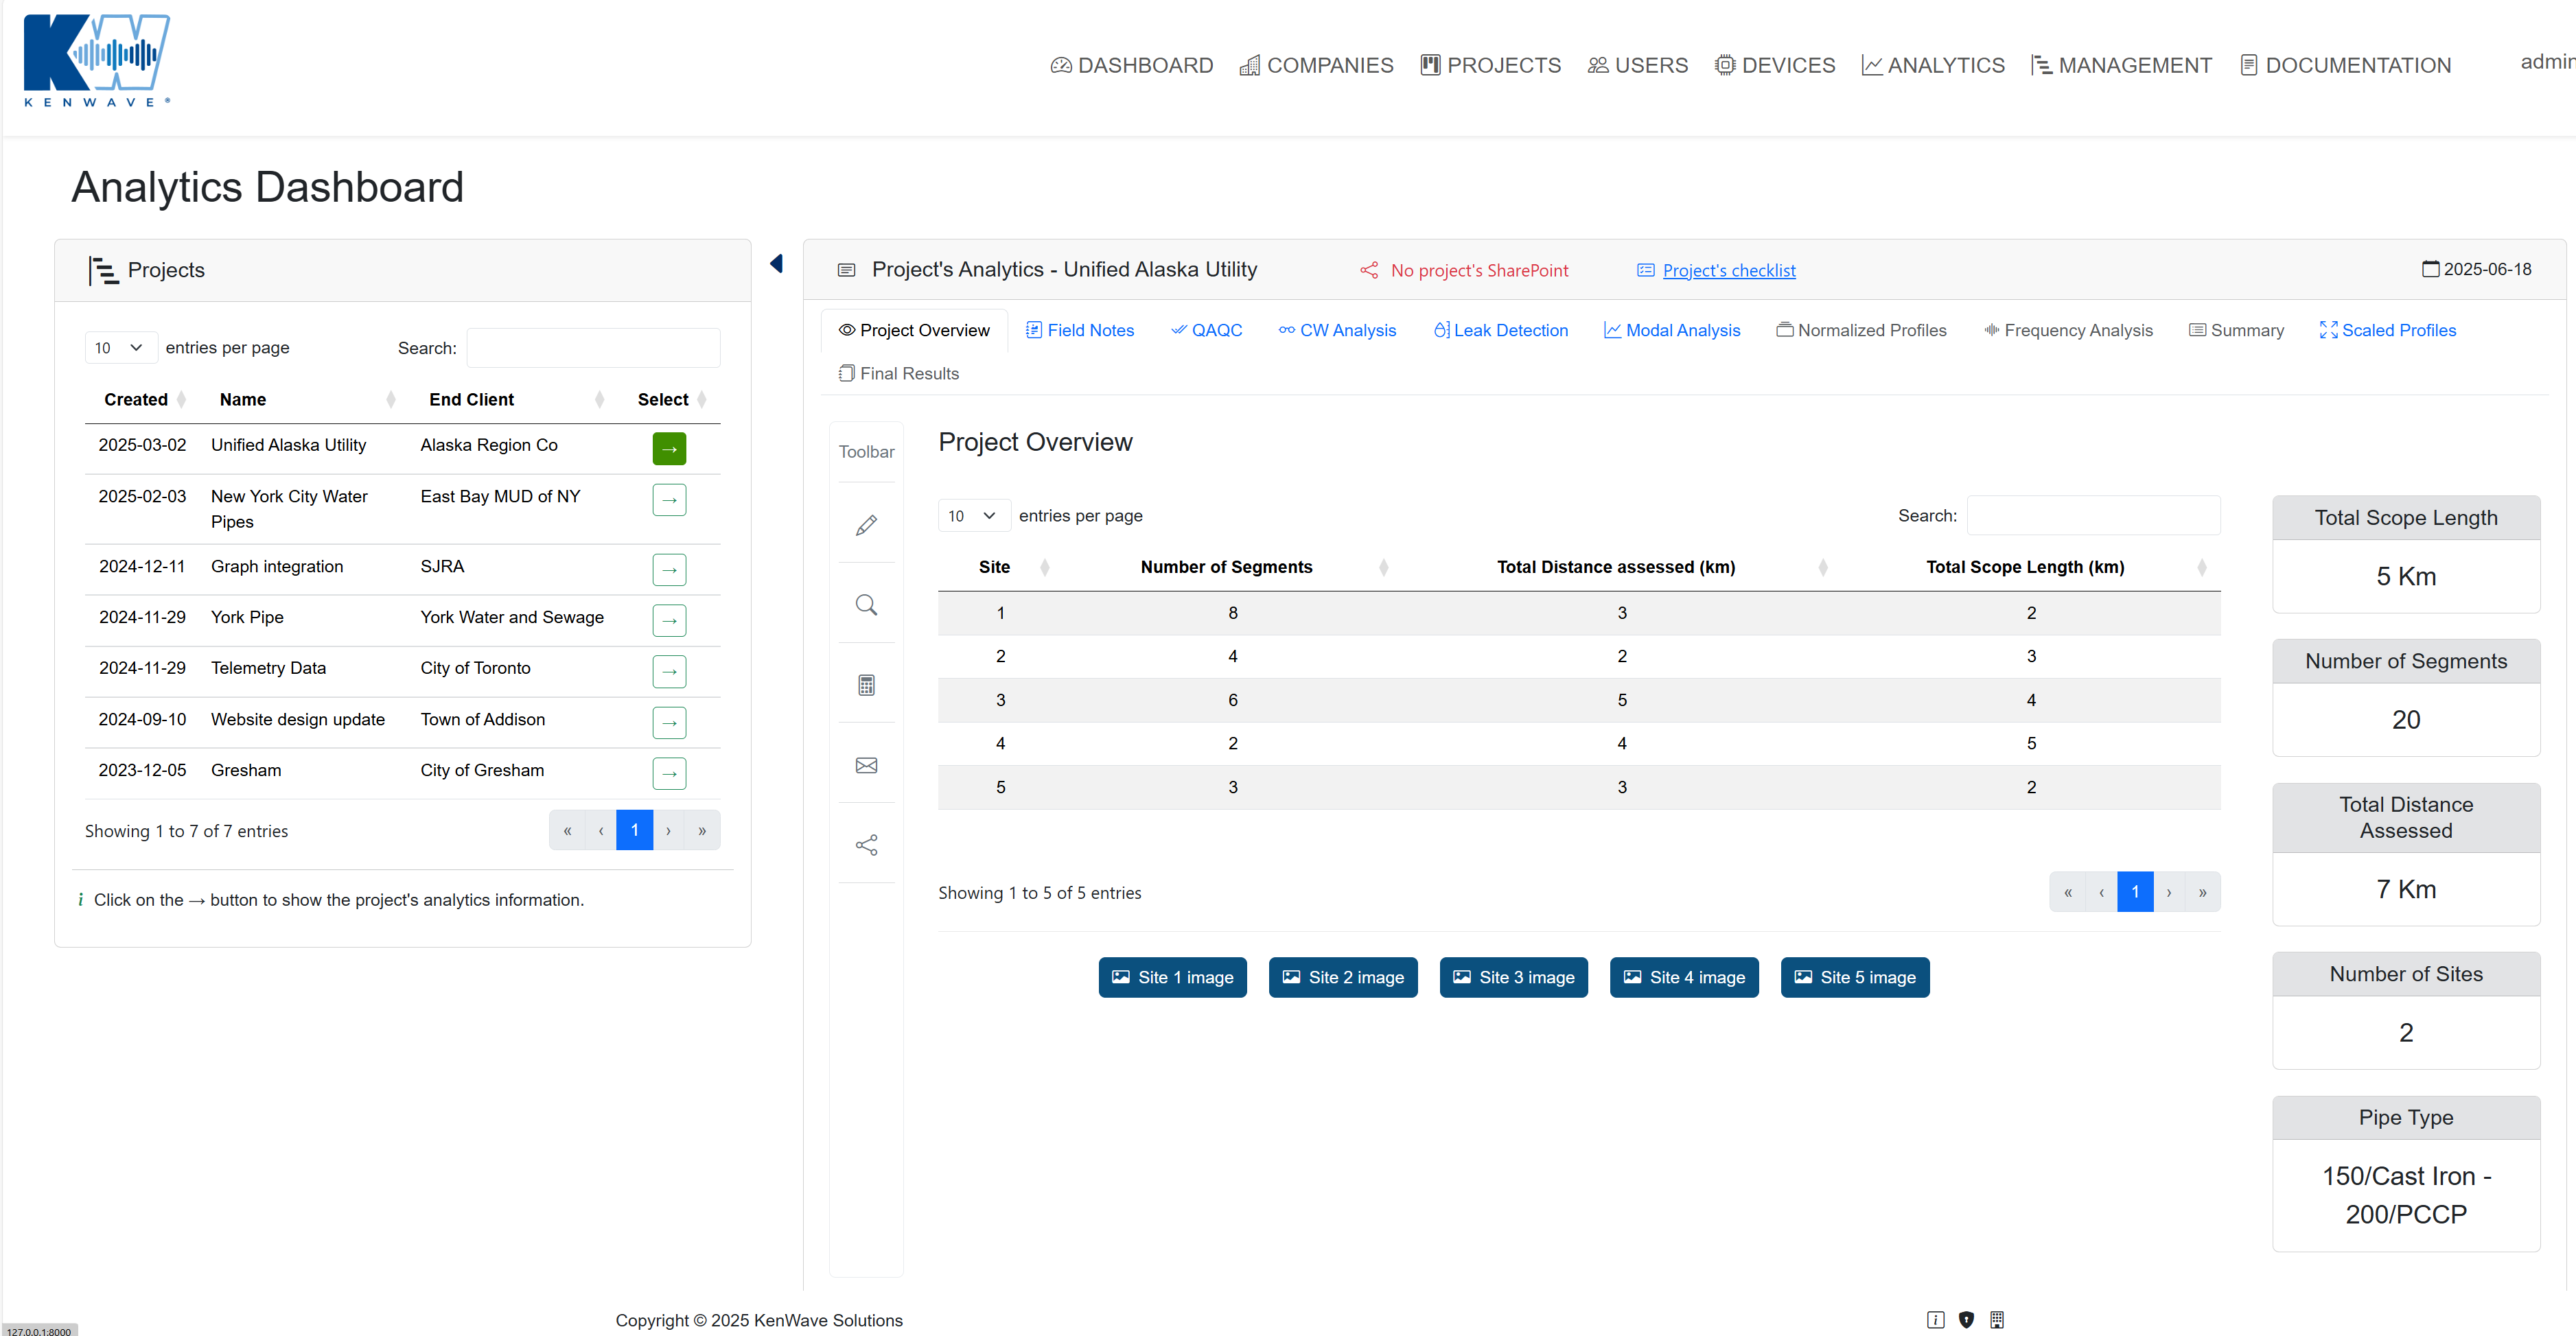Click the Site 3 image button
Screen dimensions: 2576x1336
point(1513,977)
